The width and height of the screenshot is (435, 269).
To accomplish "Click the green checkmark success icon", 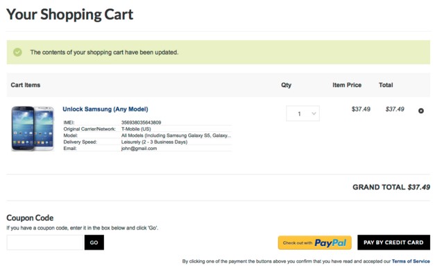I will pyautogui.click(x=17, y=53).
